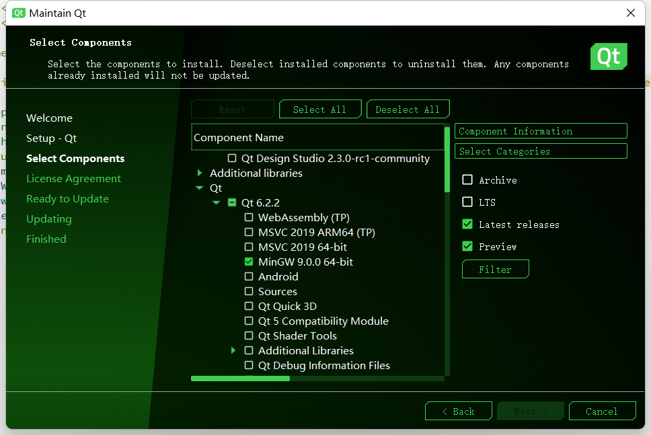The height and width of the screenshot is (435, 651).
Task: Open the Select Categories tab
Action: 541,151
